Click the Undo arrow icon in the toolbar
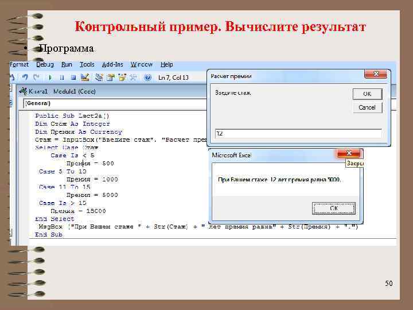Screen dimensions: 413x310 [x=25, y=77]
